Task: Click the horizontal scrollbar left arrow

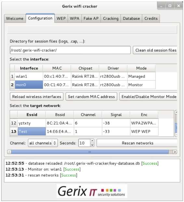Action: (x=9, y=152)
